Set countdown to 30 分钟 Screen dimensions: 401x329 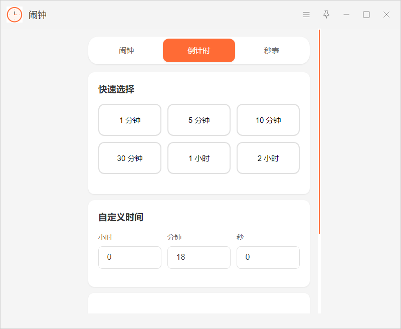(x=130, y=158)
